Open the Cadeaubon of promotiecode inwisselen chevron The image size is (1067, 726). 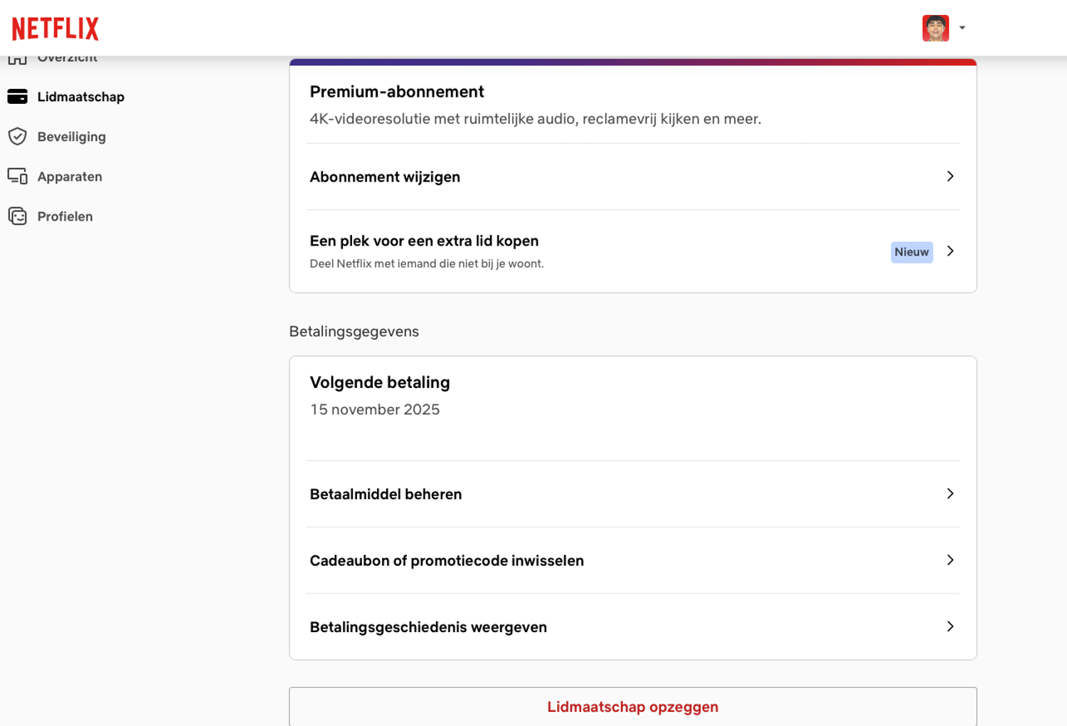coord(950,560)
